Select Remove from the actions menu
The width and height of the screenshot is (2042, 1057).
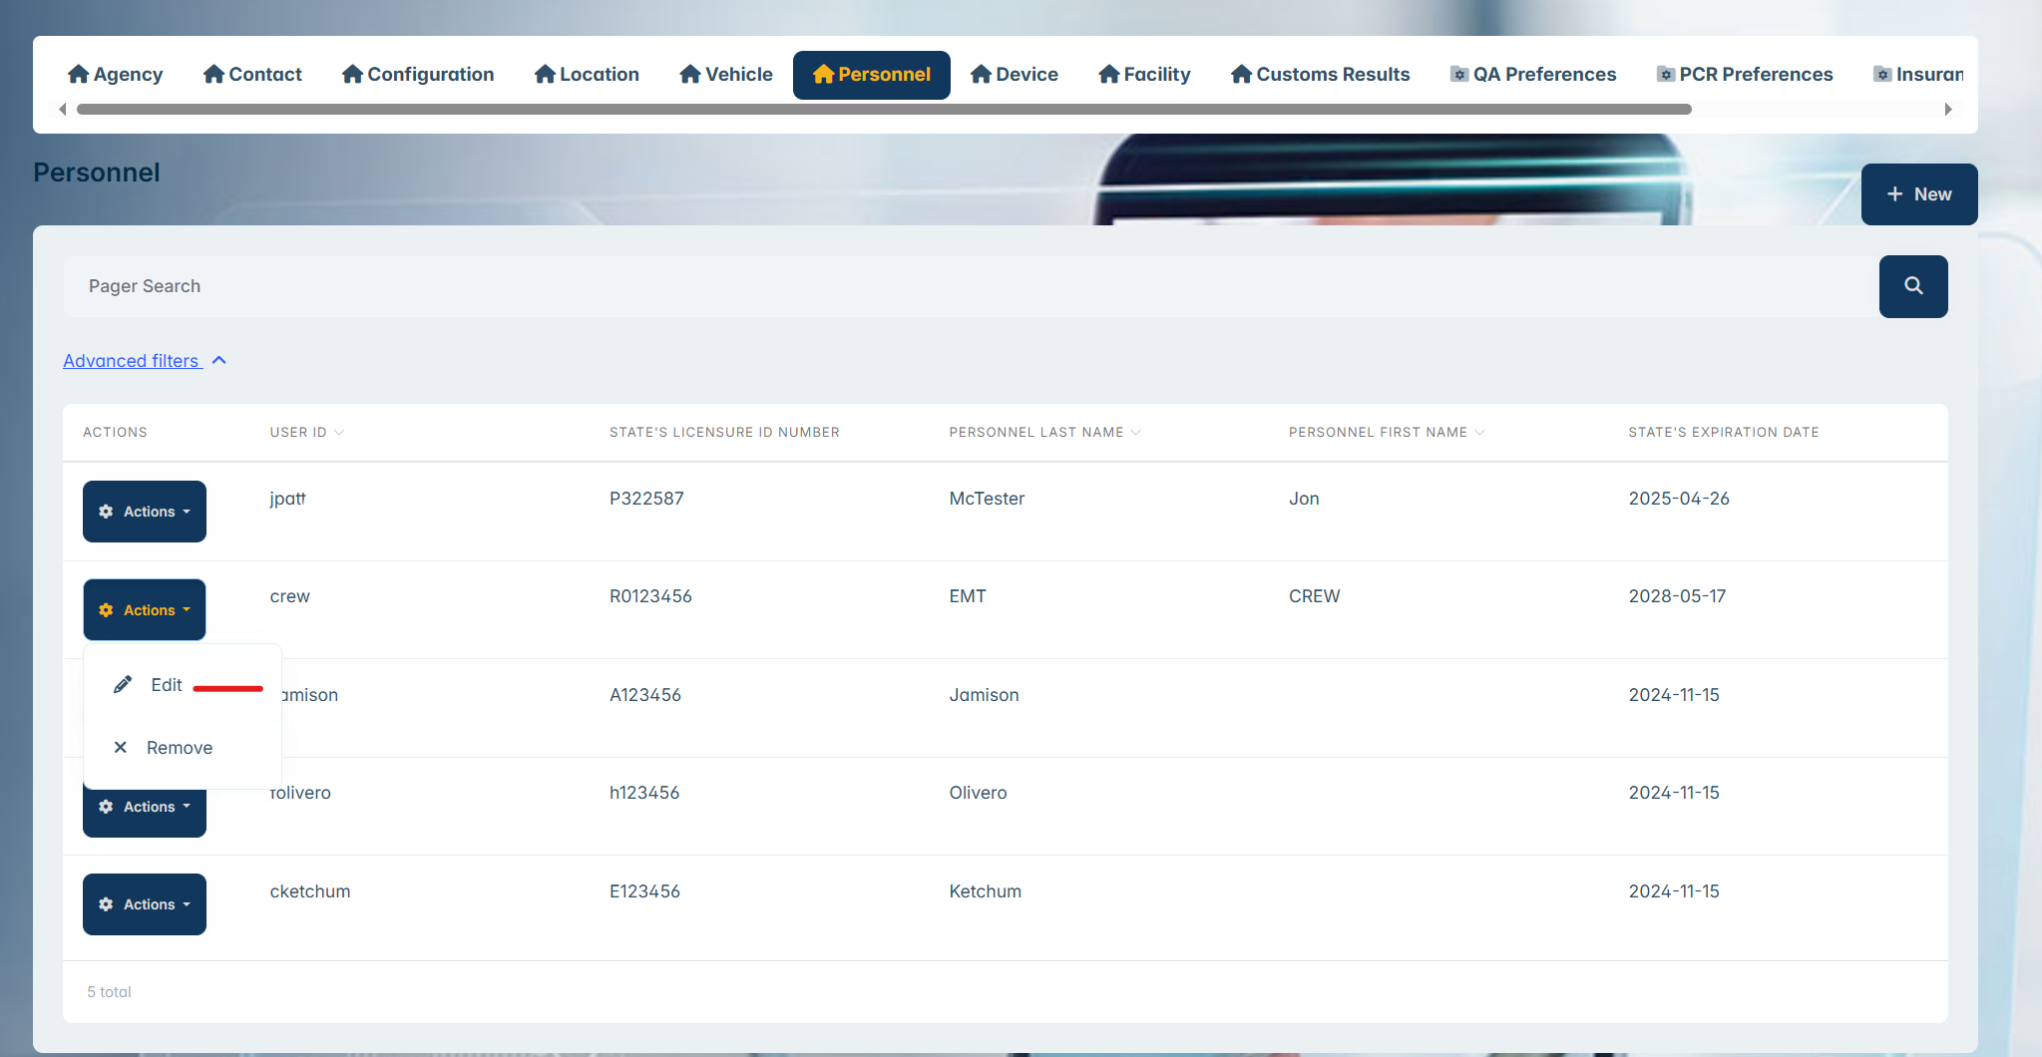click(179, 748)
